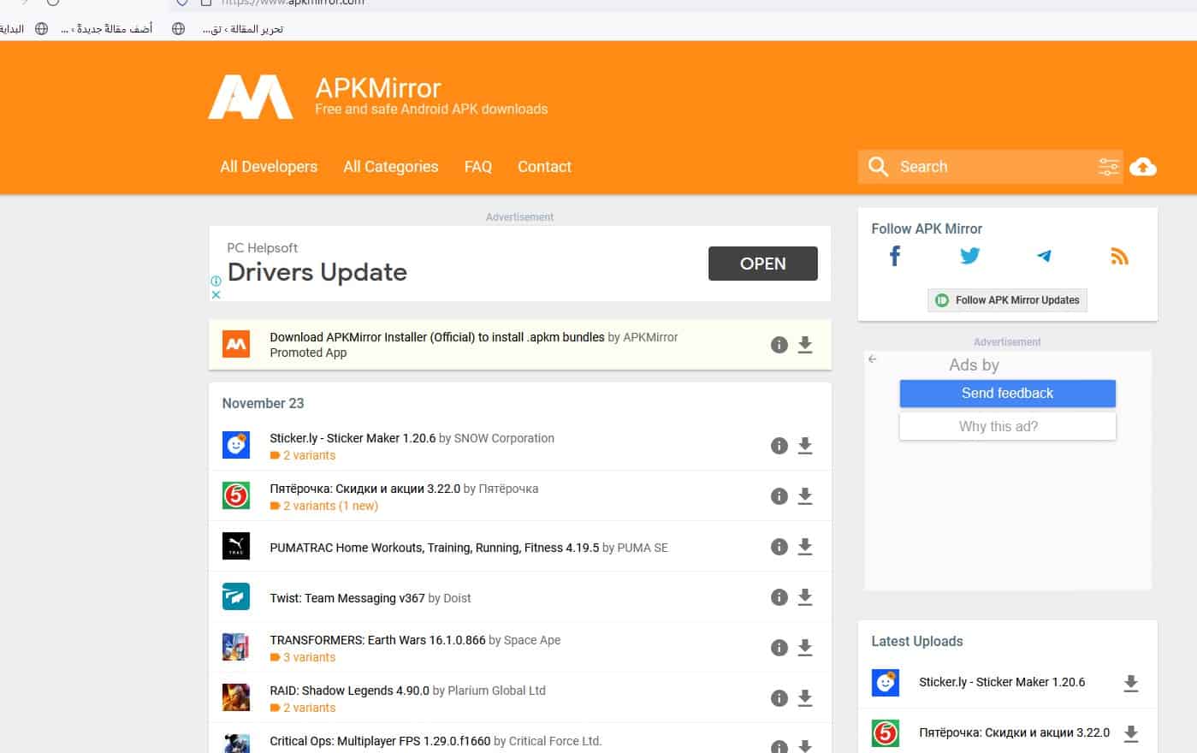
Task: Go to the FAQ page
Action: (x=477, y=167)
